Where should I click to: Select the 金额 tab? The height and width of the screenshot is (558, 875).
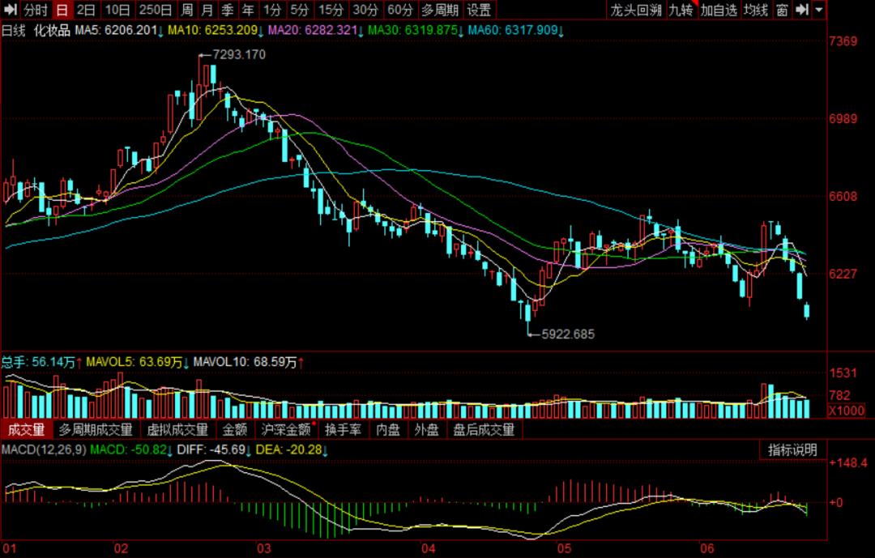[234, 430]
